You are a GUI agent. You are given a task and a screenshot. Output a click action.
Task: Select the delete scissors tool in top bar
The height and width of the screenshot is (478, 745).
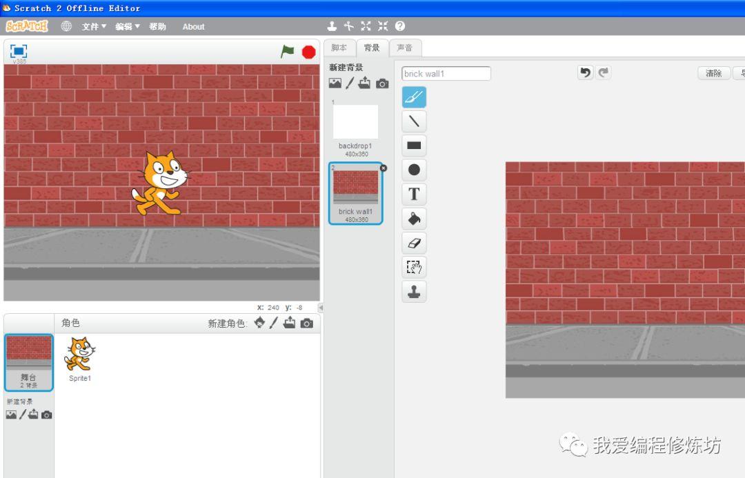pyautogui.click(x=349, y=26)
